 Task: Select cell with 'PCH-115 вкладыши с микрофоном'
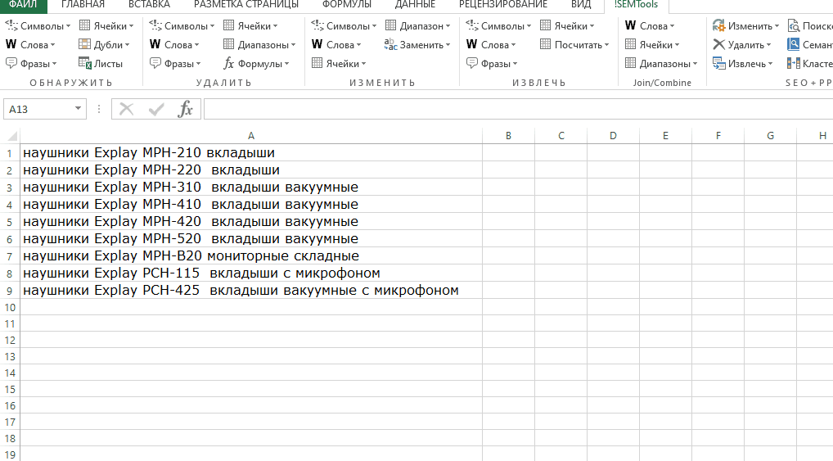click(x=251, y=273)
